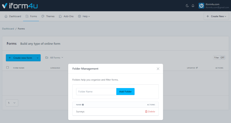Click the Name help question icon
The height and width of the screenshot is (123, 231).
click(83, 105)
